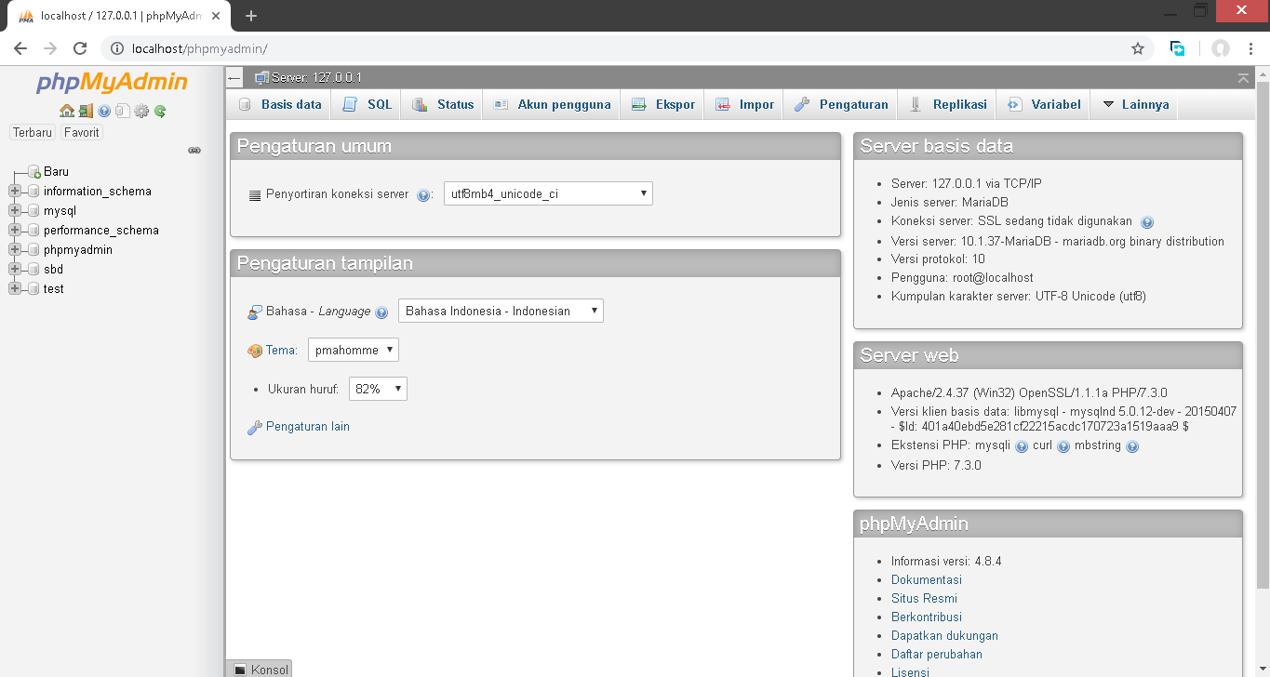Image resolution: width=1270 pixels, height=677 pixels.
Task: Change font size via the Ukuran huruf selector
Action: point(377,388)
